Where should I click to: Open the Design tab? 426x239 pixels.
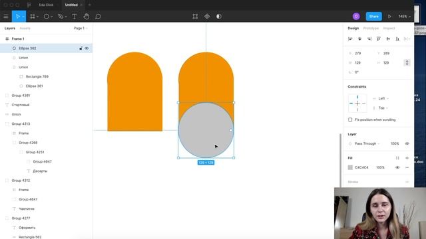(x=353, y=28)
